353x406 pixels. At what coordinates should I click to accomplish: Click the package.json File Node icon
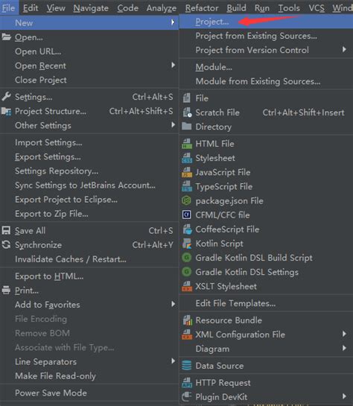[187, 200]
